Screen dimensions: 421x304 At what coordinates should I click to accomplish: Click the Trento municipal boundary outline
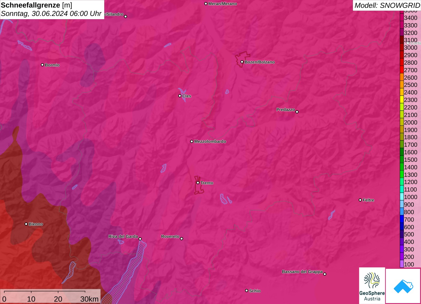pos(199,185)
